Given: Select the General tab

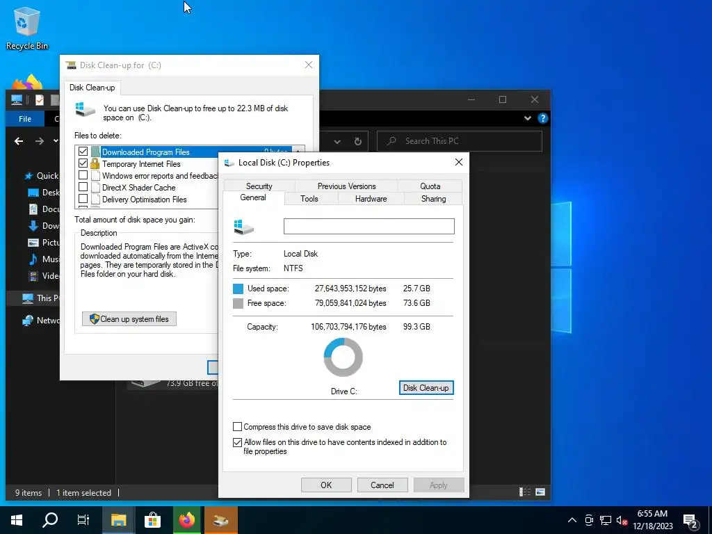Looking at the screenshot, I should tap(253, 197).
